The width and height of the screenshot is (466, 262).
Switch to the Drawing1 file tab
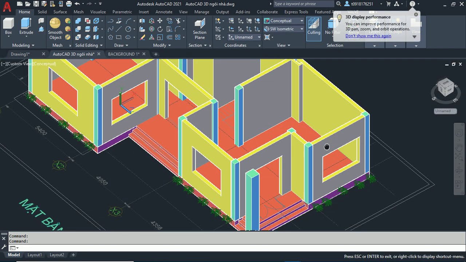pos(20,54)
